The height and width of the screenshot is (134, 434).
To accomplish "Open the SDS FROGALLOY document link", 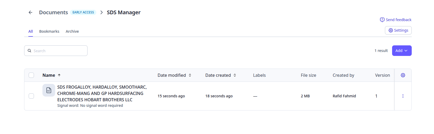I will click(102, 93).
